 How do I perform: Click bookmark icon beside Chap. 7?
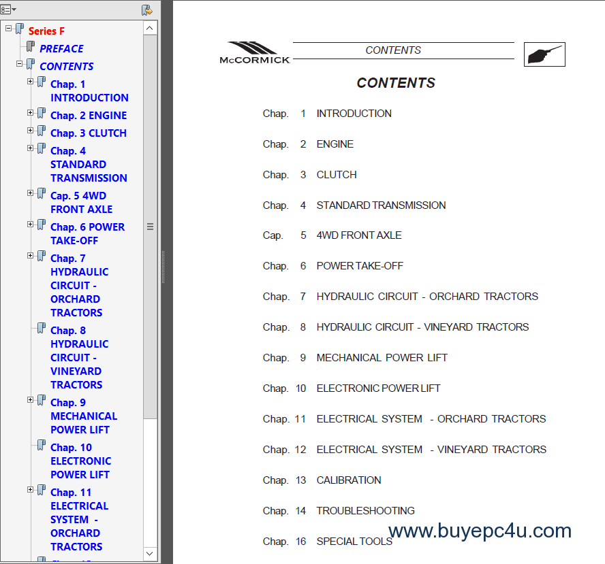[42, 256]
